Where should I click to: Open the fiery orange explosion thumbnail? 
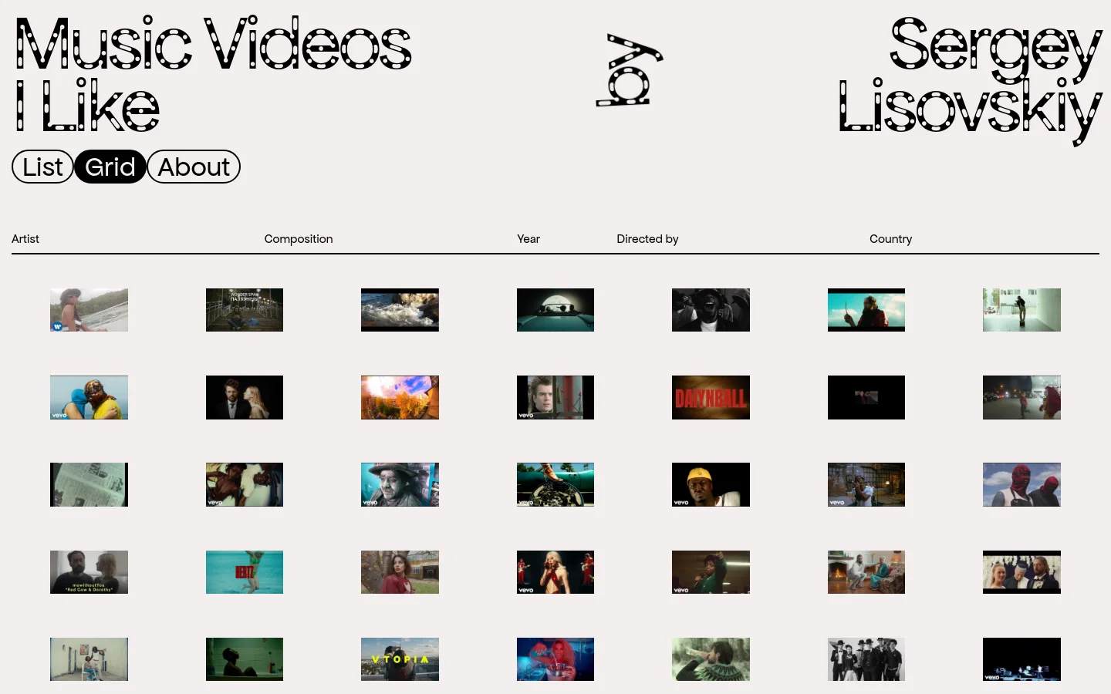(x=400, y=397)
